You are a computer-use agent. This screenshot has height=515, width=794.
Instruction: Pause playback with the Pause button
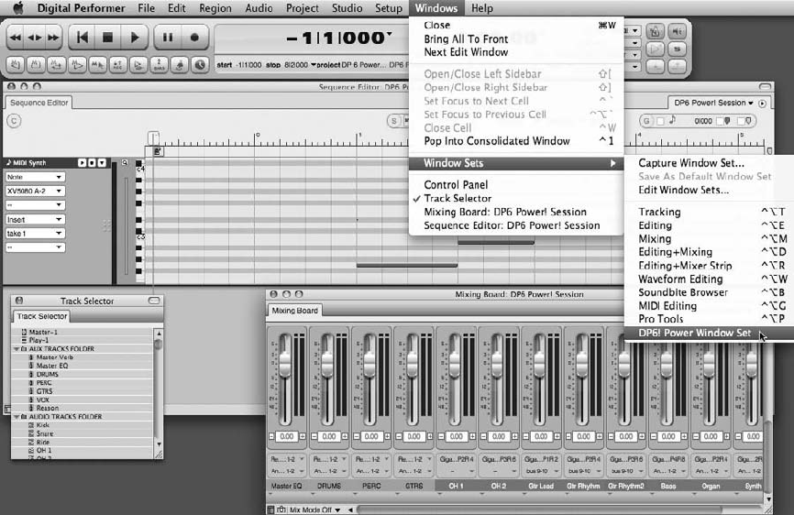tap(168, 37)
